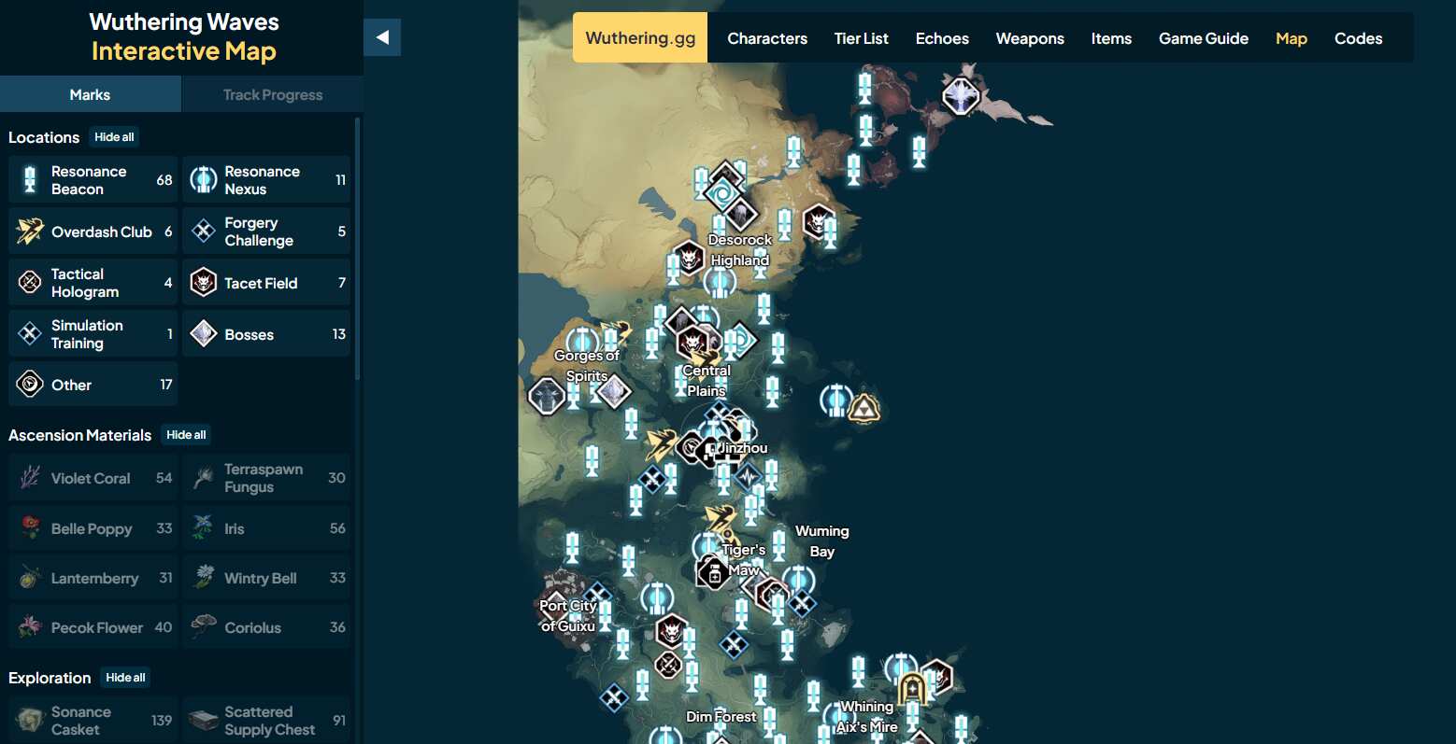Viewport: 1456px width, 744px height.
Task: Enable Violet Coral markers
Action: (93, 478)
